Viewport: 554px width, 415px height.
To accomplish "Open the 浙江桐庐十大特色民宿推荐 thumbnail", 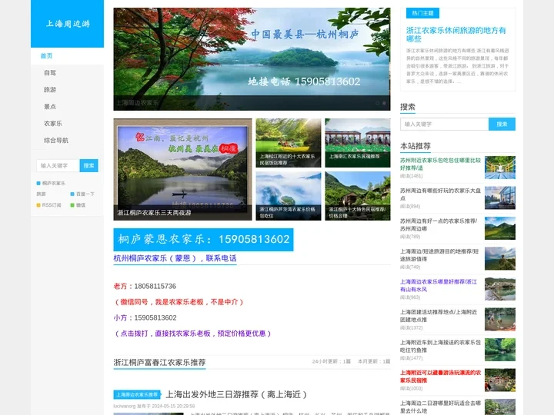I will click(x=358, y=196).
